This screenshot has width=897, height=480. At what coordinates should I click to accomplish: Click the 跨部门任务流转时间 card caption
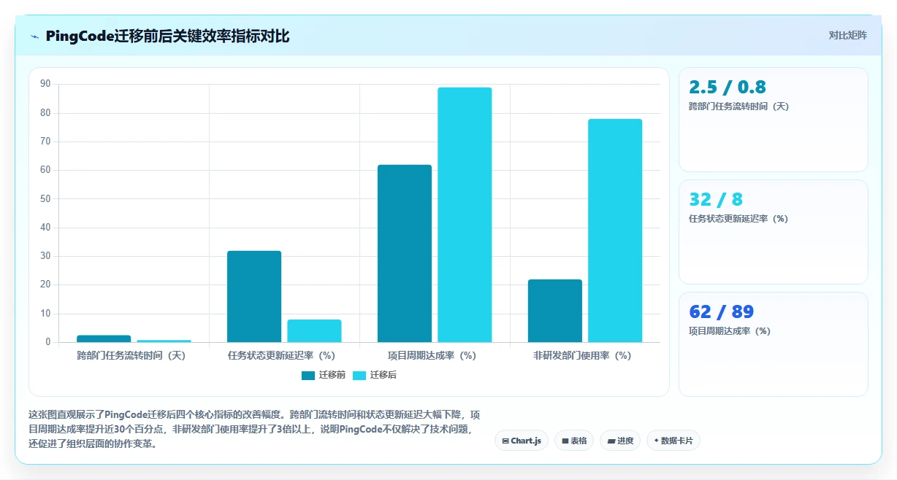tap(738, 107)
